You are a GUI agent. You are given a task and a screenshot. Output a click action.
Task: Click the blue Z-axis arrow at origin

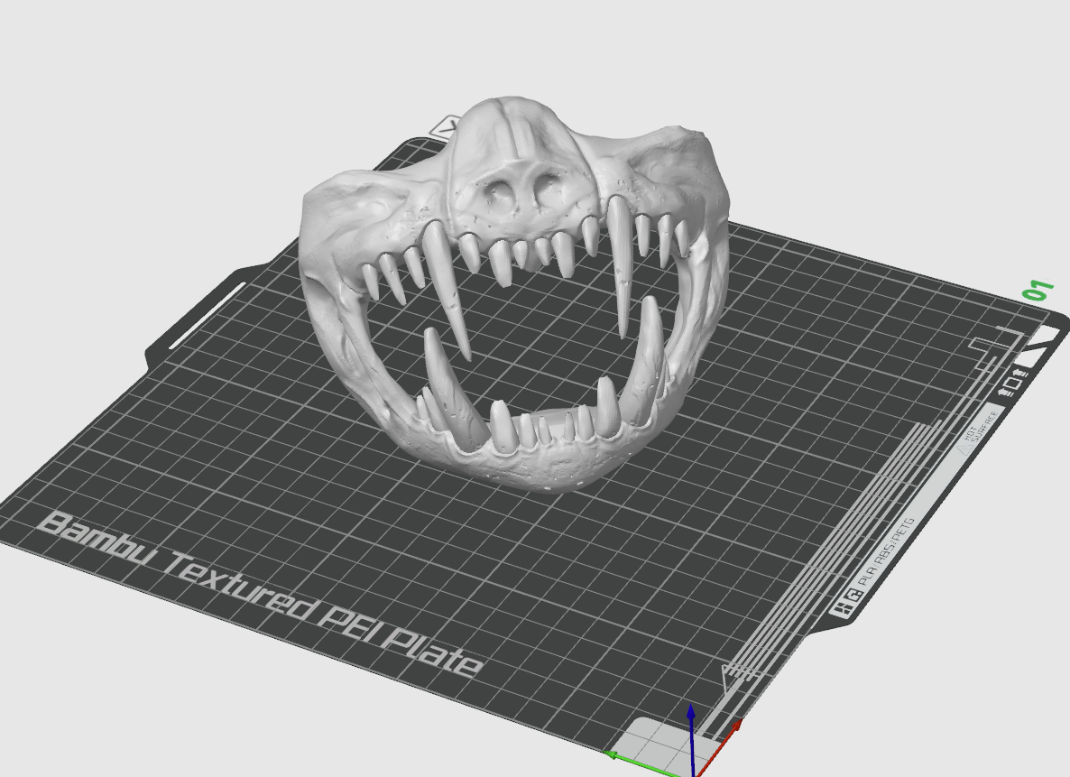click(x=691, y=741)
